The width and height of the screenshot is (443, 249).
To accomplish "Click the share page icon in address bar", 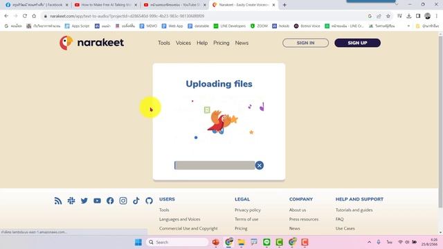I will pyautogui.click(x=379, y=16).
